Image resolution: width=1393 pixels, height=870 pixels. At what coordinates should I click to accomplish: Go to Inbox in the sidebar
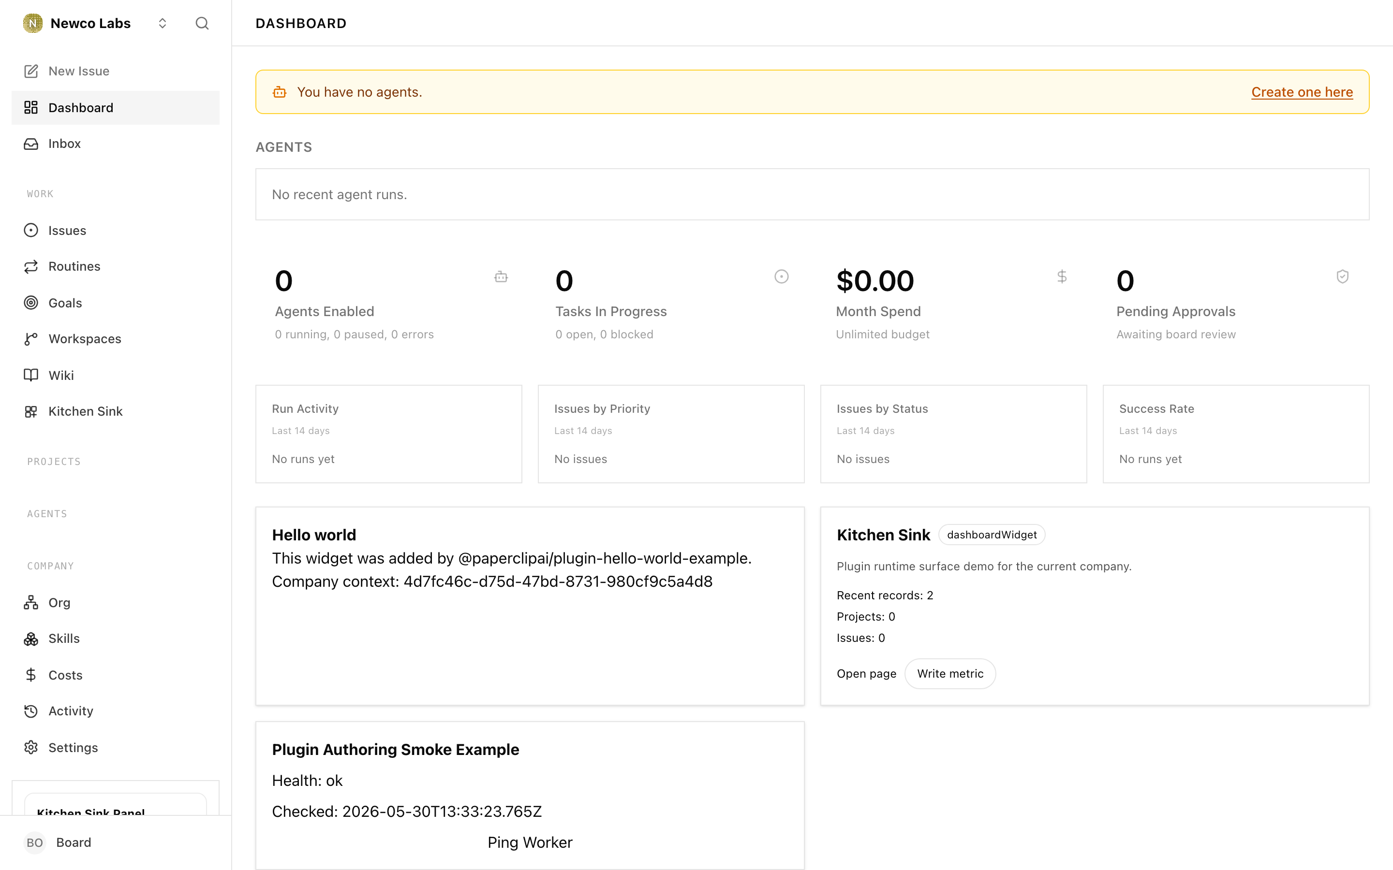click(115, 143)
